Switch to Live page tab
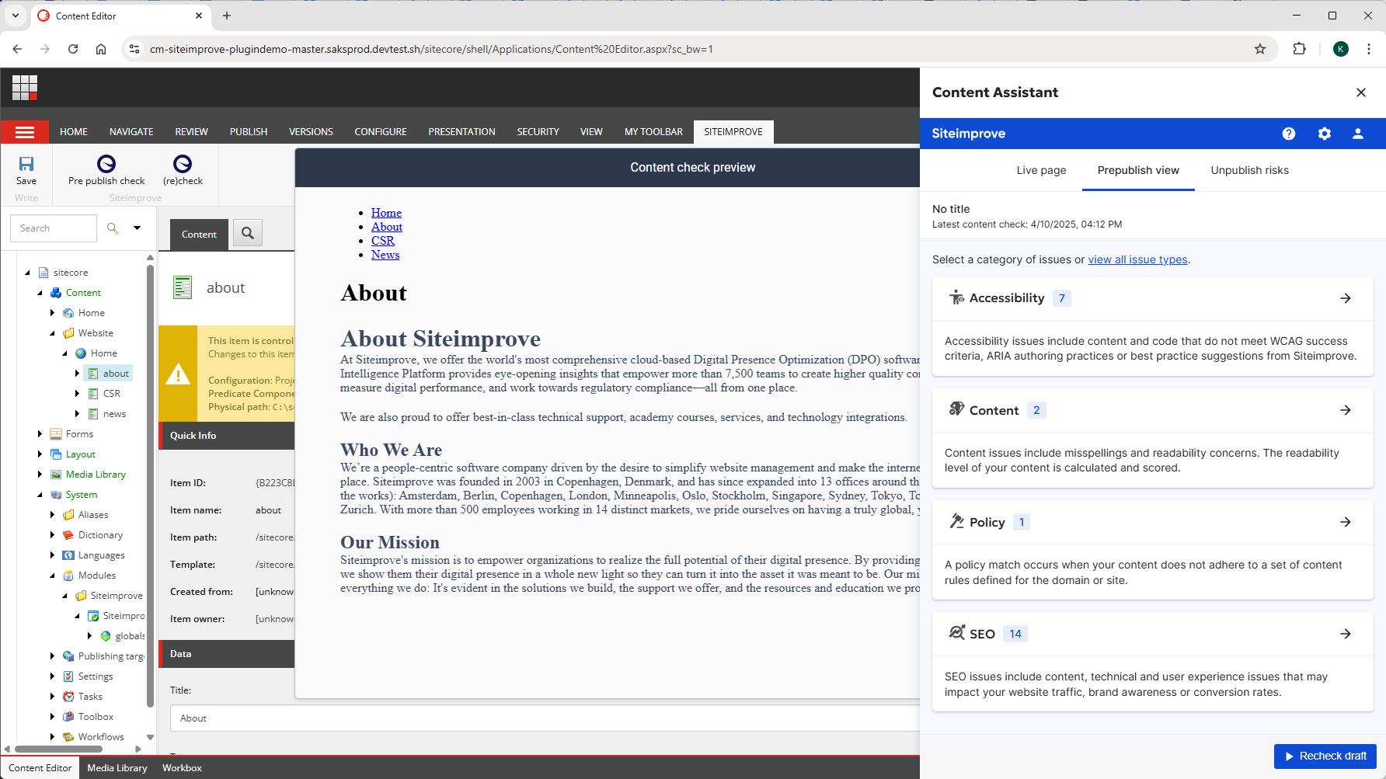The height and width of the screenshot is (779, 1386). tap(1041, 170)
